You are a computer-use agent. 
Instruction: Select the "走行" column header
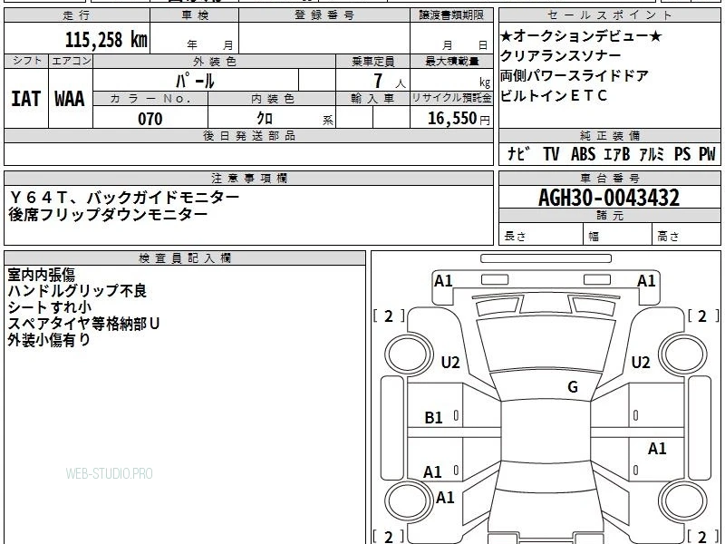[77, 15]
